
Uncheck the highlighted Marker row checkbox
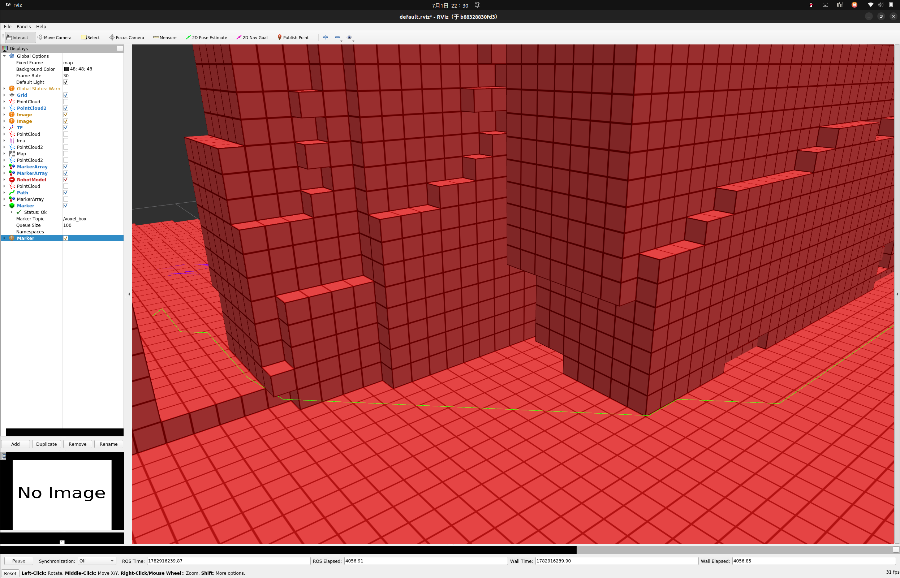coord(66,238)
